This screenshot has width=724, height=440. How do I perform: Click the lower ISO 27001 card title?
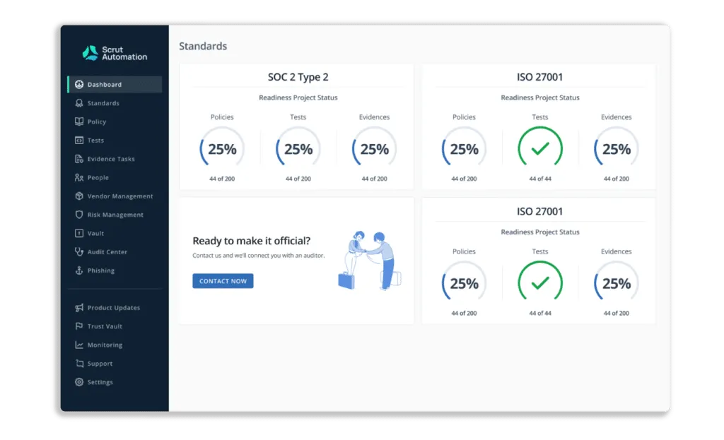539,211
